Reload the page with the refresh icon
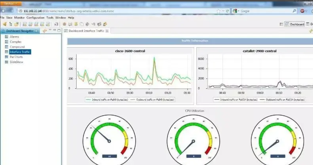 tap(227, 11)
